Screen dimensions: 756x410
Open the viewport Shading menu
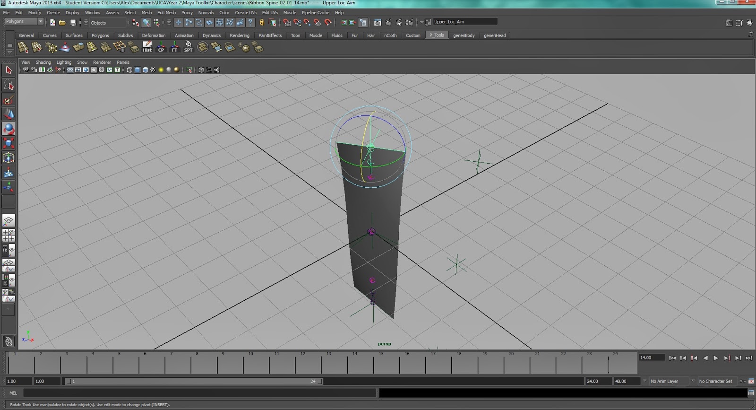pyautogui.click(x=43, y=62)
